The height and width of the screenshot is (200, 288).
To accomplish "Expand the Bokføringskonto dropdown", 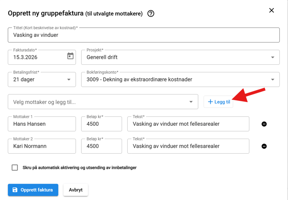I will click(x=273, y=79).
